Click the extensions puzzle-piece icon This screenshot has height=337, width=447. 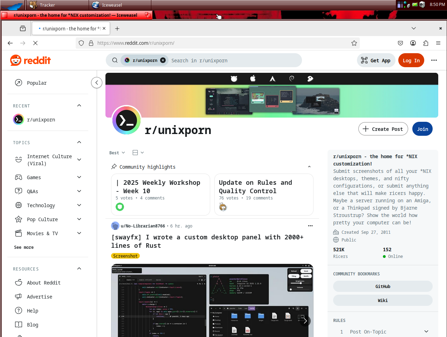click(x=425, y=43)
